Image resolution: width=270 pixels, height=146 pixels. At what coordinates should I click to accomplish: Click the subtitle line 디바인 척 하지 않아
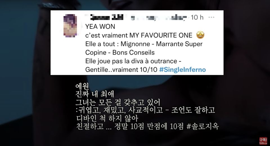tap(107, 118)
